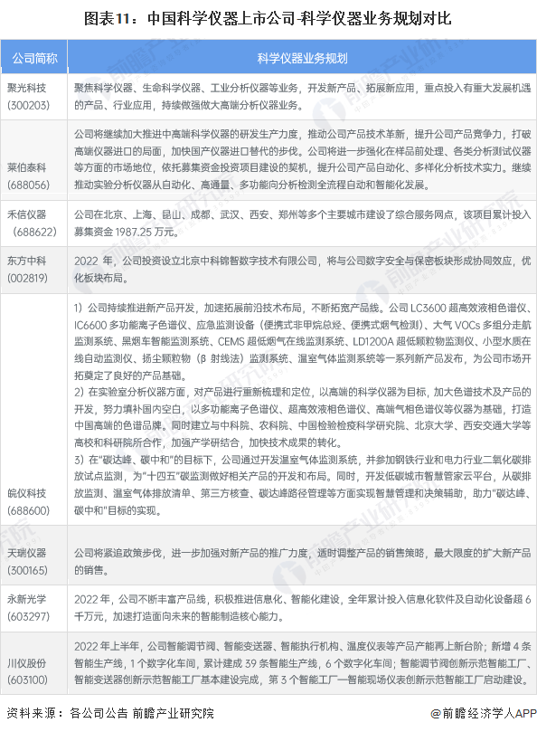
Task: Click the 聚光科技 company name
Action: (26, 88)
